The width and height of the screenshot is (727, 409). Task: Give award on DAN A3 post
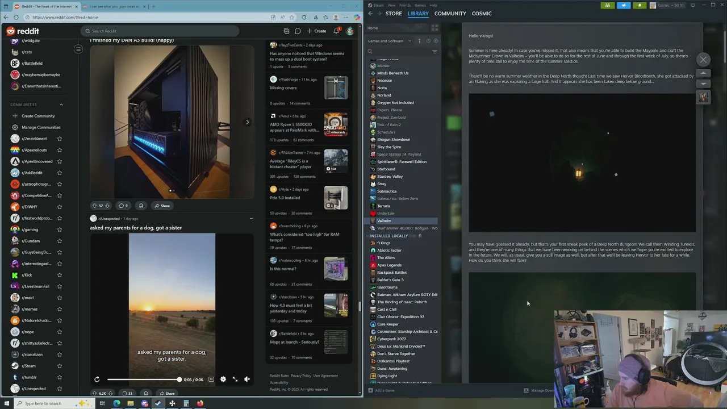point(141,206)
